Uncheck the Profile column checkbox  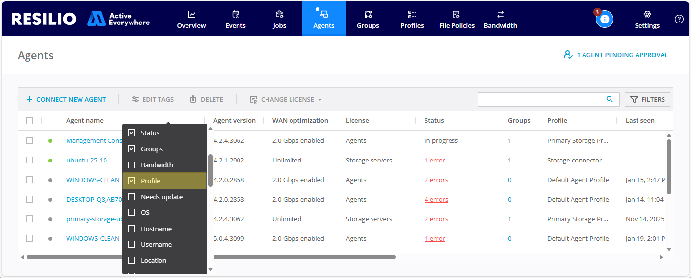(x=132, y=181)
